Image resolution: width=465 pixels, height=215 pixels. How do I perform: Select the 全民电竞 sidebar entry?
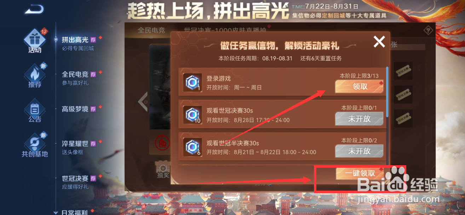(x=75, y=74)
